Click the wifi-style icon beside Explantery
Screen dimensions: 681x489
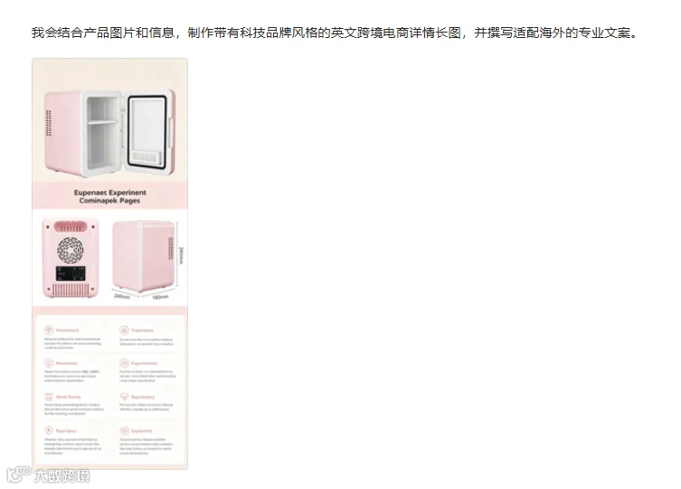124,397
